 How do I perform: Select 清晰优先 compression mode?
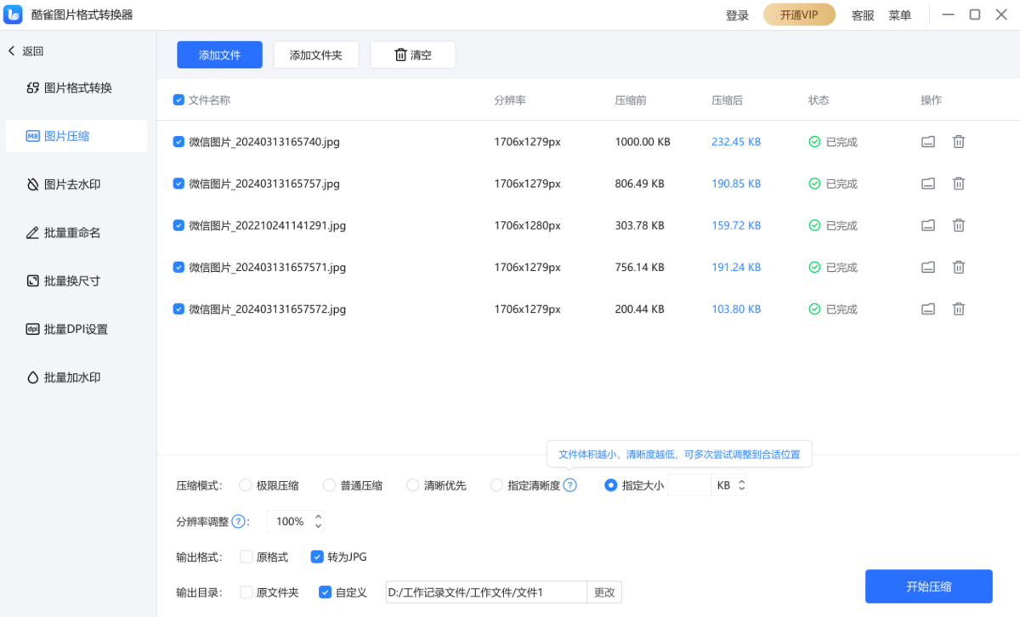(x=413, y=485)
